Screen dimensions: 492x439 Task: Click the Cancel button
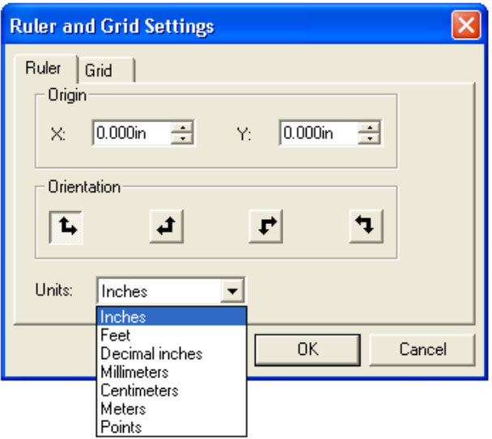(422, 349)
